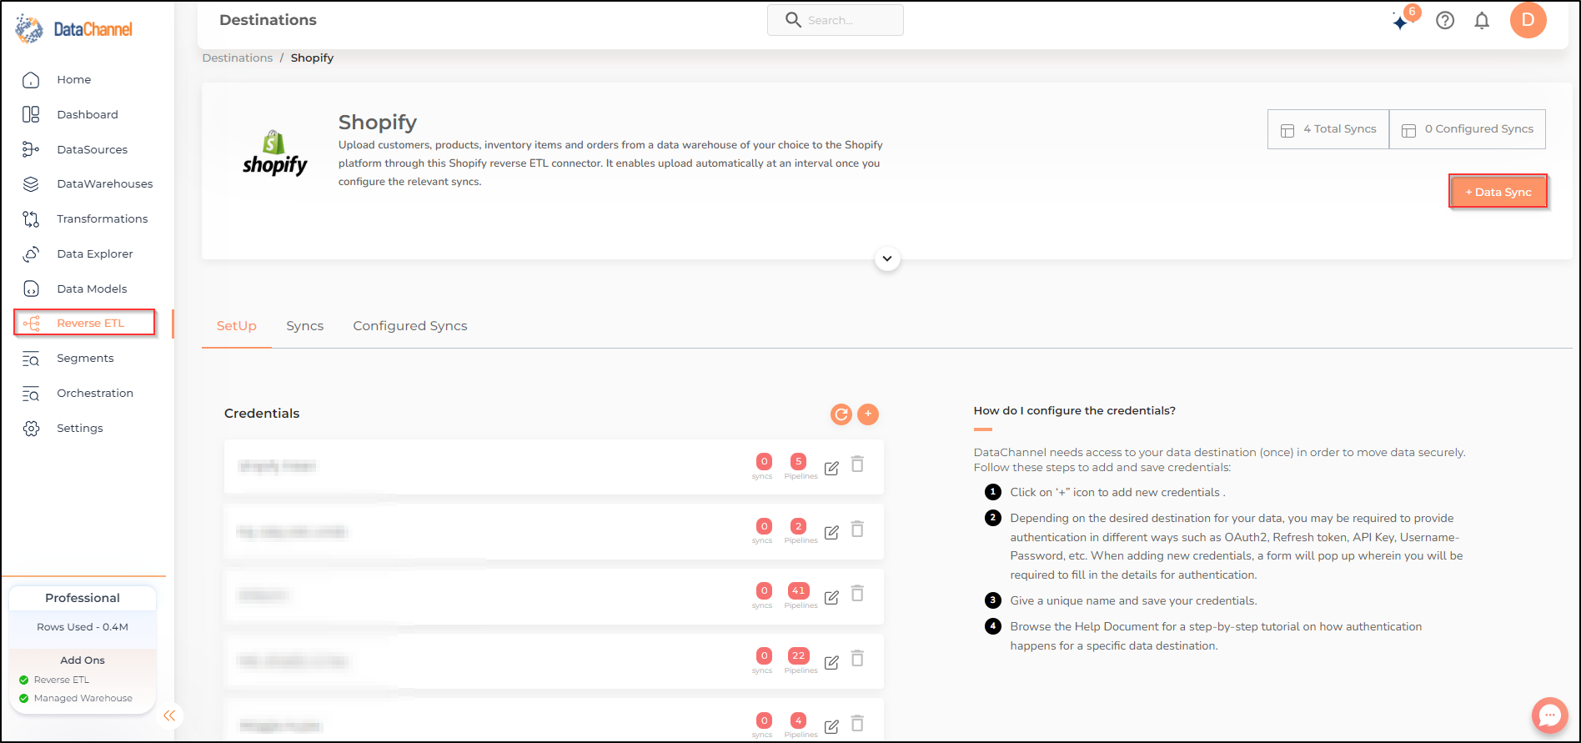Click the + Data Sync button
This screenshot has width=1581, height=743.
tap(1498, 192)
